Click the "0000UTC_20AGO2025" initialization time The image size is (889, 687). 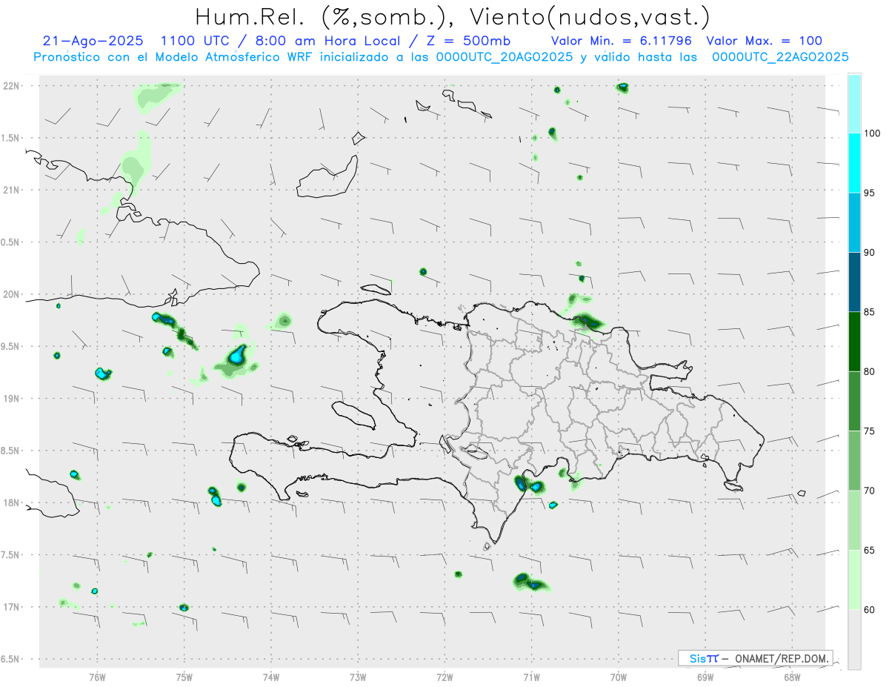505,56
